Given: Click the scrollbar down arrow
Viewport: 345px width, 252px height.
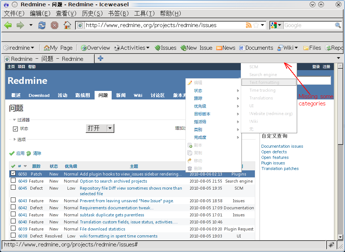Looking at the screenshot, I should 340,237.
